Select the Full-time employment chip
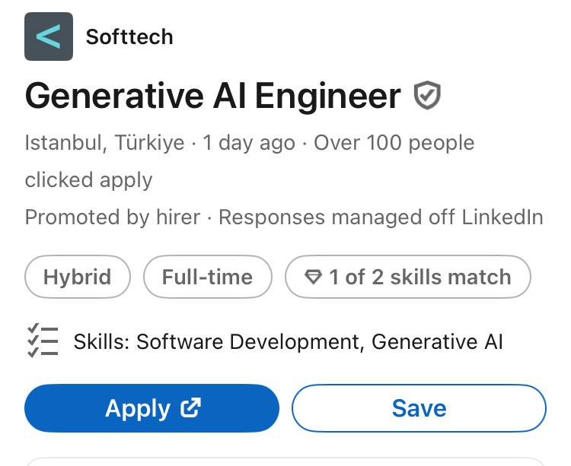This screenshot has height=466, width=571. pos(207,277)
